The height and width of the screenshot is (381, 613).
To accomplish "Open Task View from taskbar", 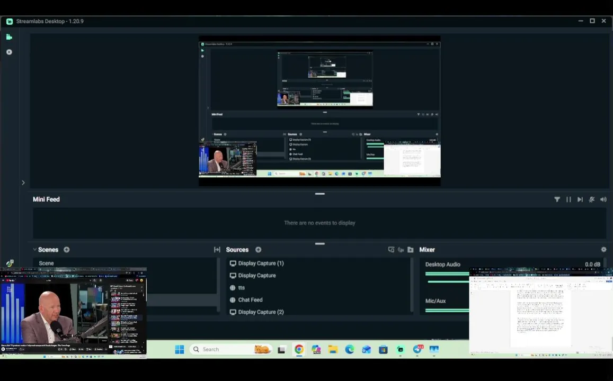I will tap(281, 349).
